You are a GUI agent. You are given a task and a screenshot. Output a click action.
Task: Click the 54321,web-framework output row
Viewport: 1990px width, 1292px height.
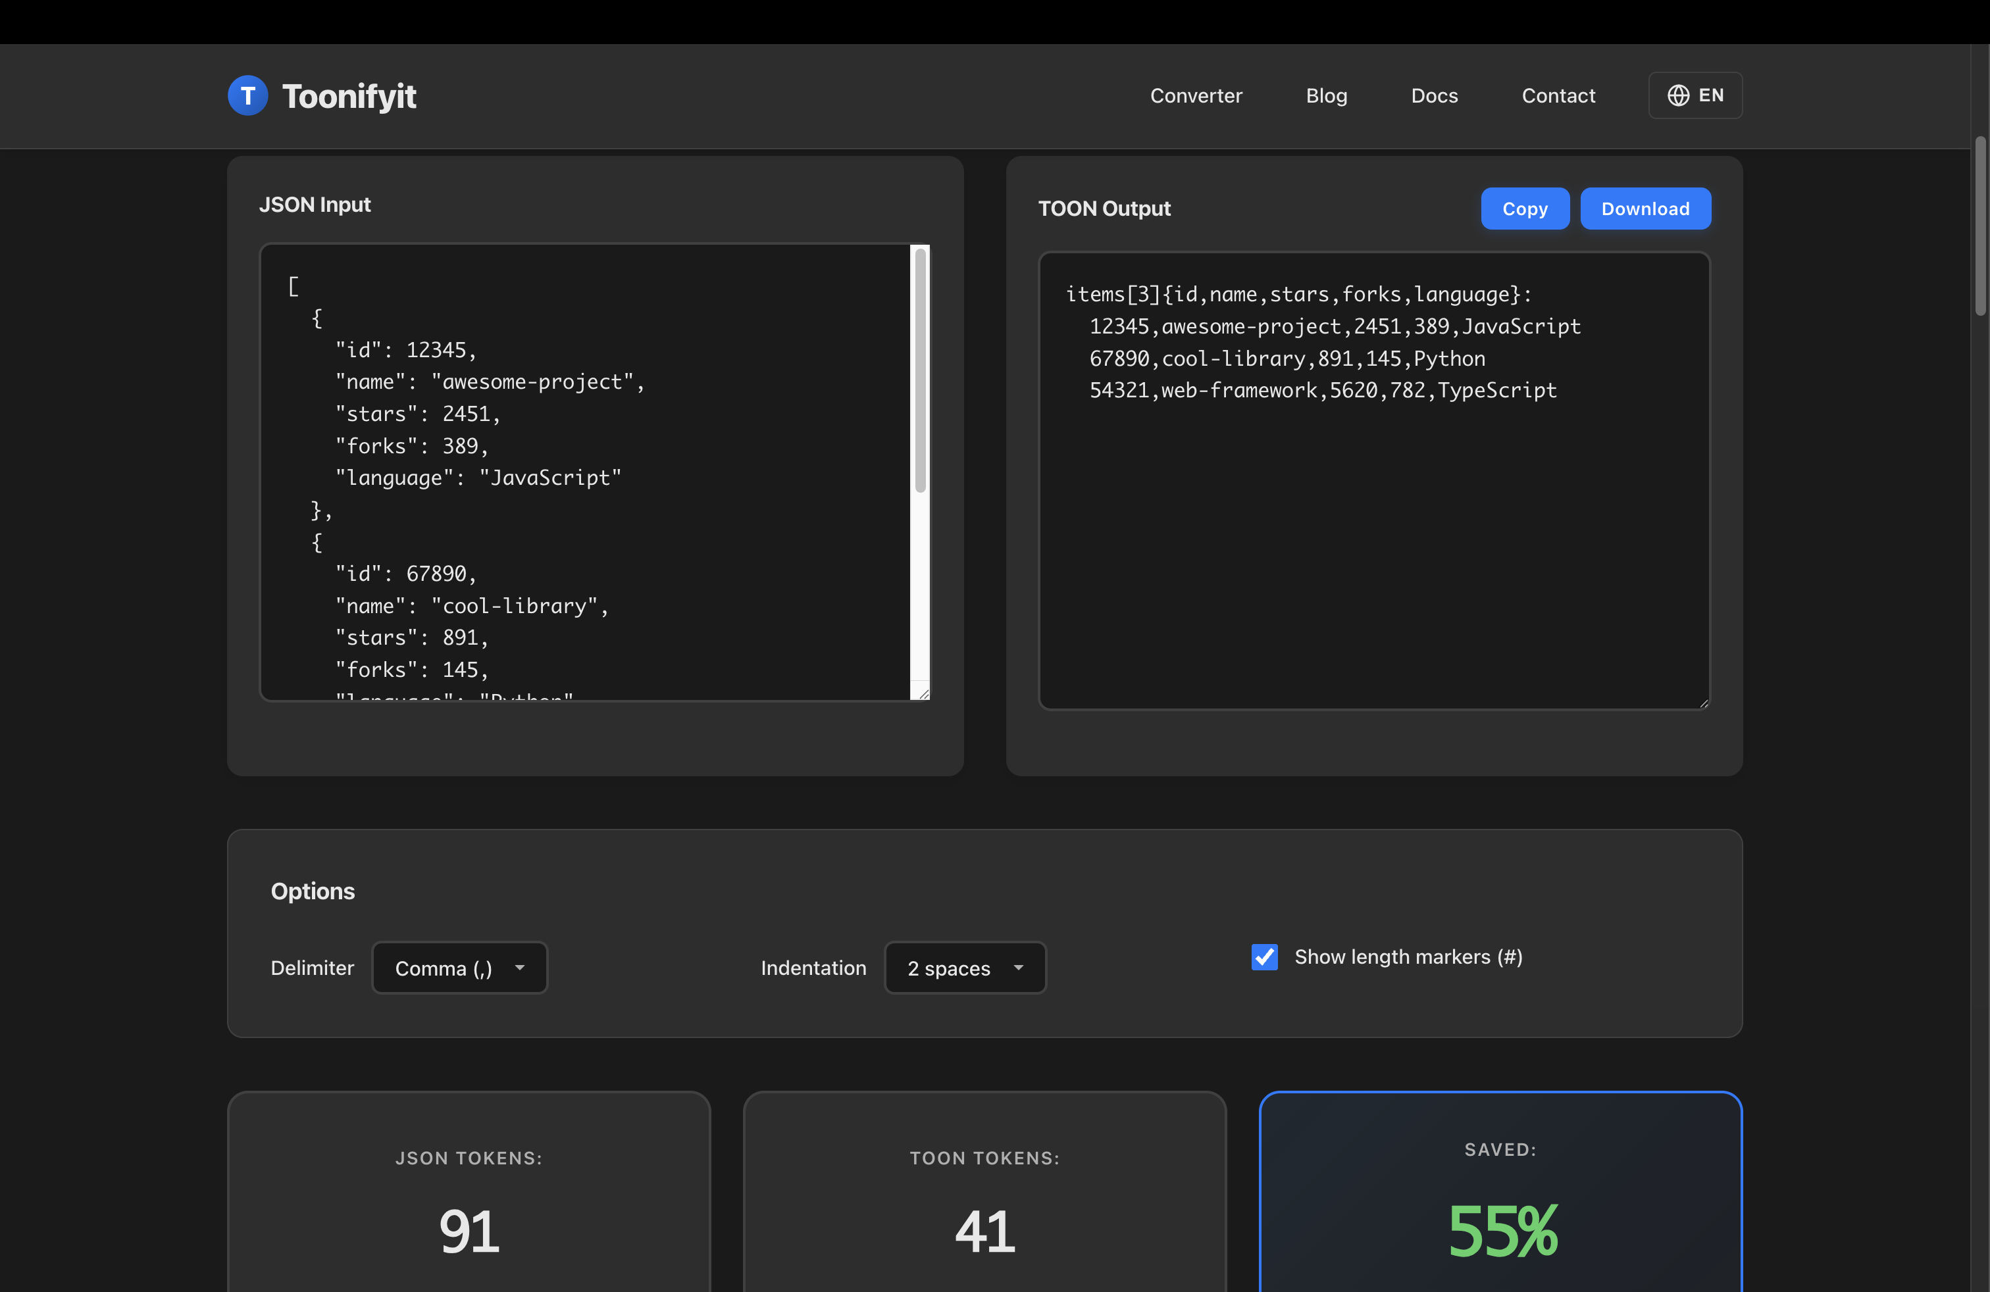[1323, 390]
